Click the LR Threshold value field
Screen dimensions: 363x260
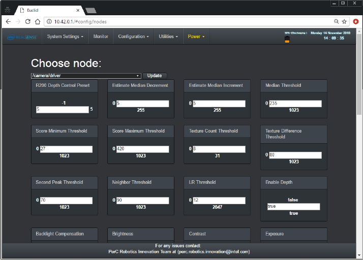point(219,201)
